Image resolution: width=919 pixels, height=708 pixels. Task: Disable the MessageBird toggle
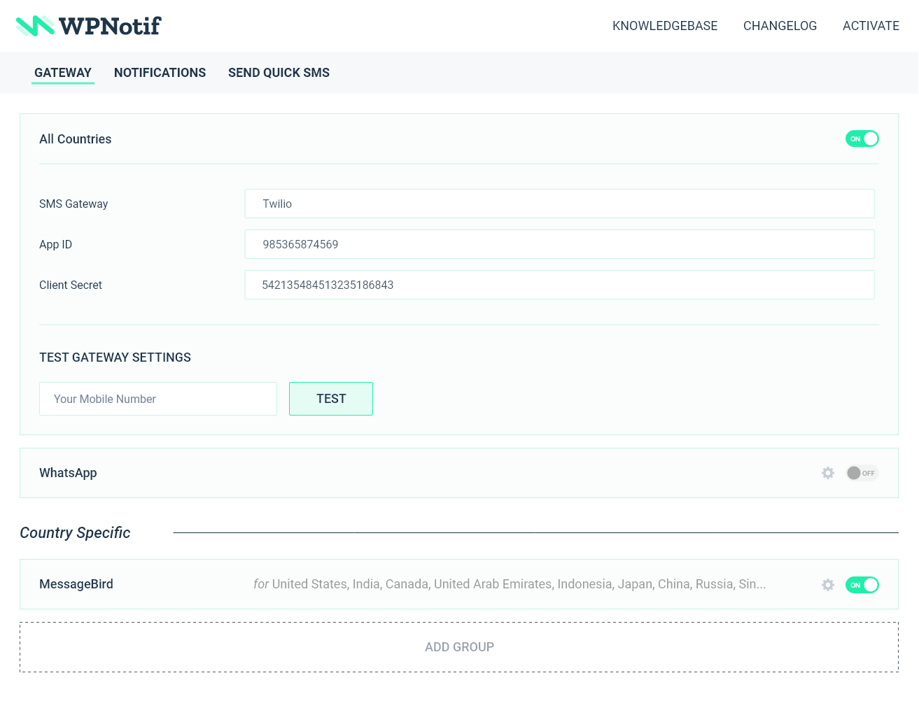coord(862,585)
